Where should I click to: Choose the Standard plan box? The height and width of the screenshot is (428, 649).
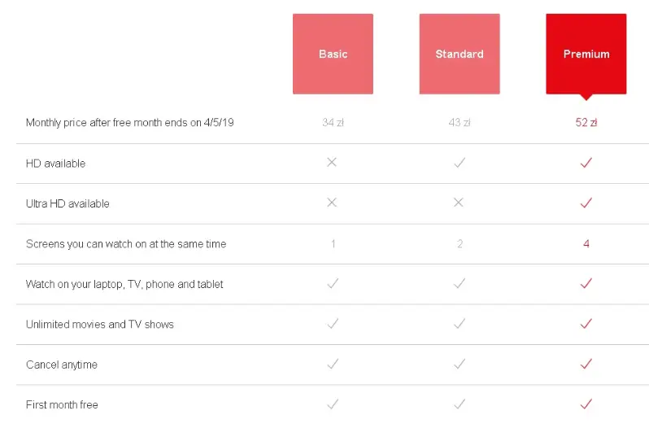(x=460, y=54)
